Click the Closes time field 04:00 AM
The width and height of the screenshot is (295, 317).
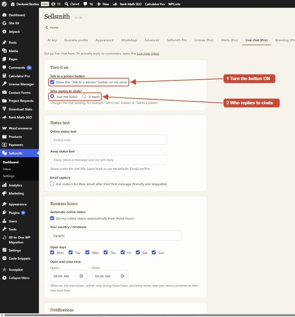point(110,276)
